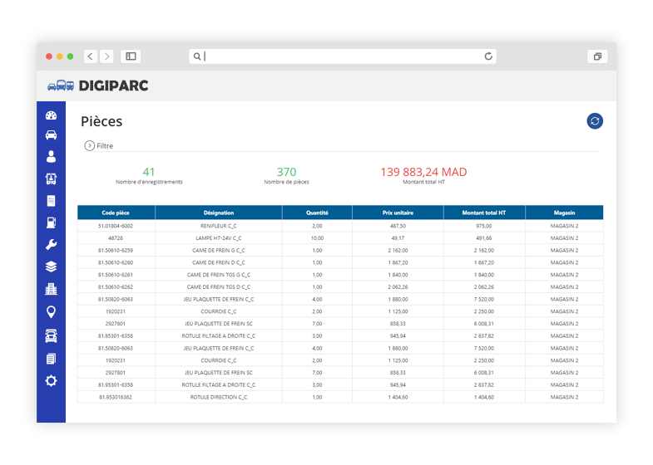Select code cell 81.50610-6260
Image resolution: width=653 pixels, height=465 pixels.
116,262
